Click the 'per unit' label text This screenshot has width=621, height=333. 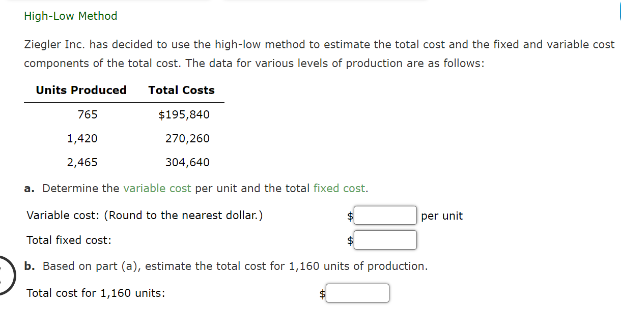[x=442, y=216]
